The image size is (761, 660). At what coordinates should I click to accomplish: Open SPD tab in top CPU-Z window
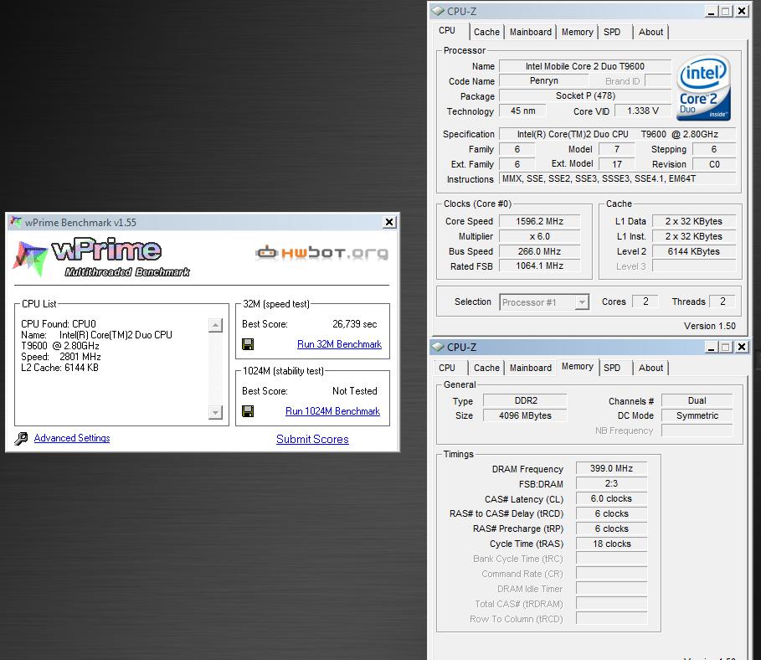(612, 32)
